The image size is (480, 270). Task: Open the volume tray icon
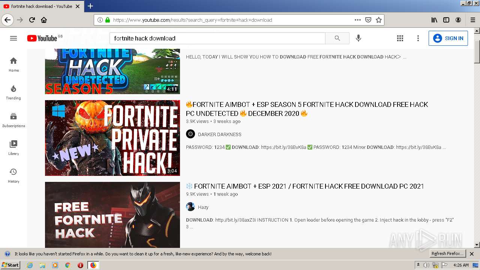click(426, 265)
